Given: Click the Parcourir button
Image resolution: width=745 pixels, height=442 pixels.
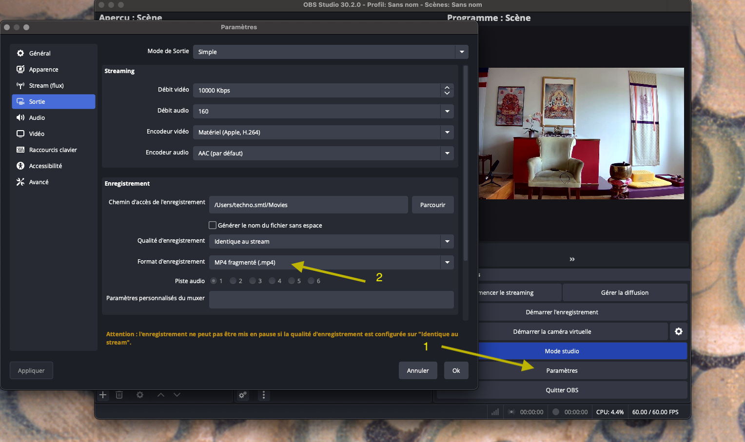Looking at the screenshot, I should (x=432, y=205).
